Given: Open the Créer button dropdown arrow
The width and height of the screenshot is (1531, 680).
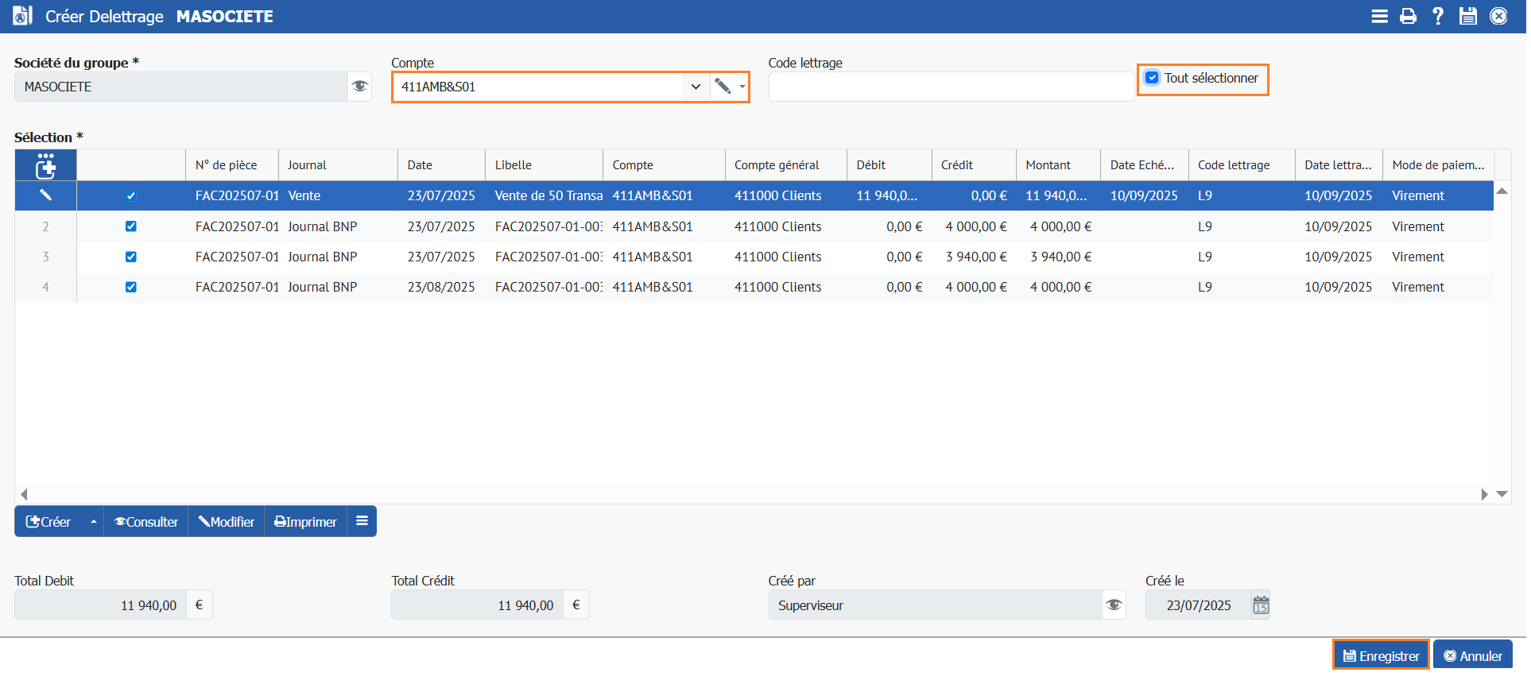Looking at the screenshot, I should (x=93, y=522).
